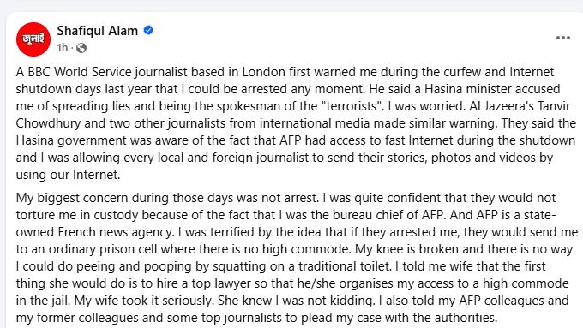Click the word 'Chowdhury' in the post
Screen dimensions: 583x328
tap(48, 123)
